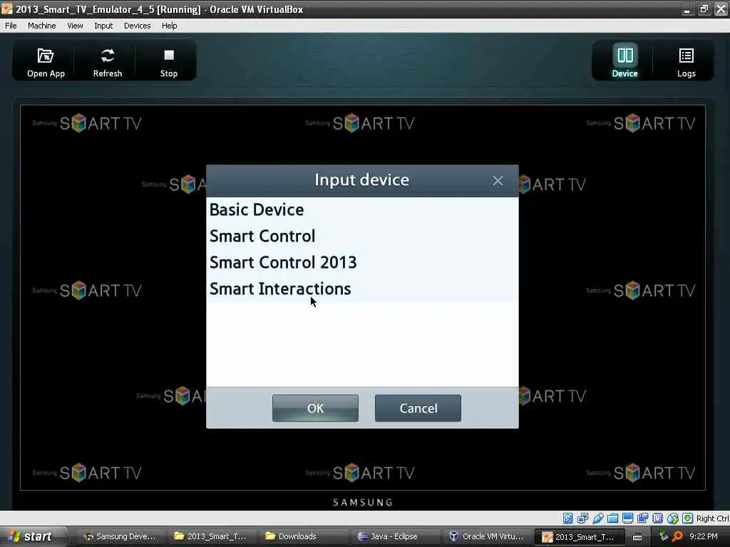Click the VirtualBox USB pen-shaped indicator icon

(x=598, y=519)
